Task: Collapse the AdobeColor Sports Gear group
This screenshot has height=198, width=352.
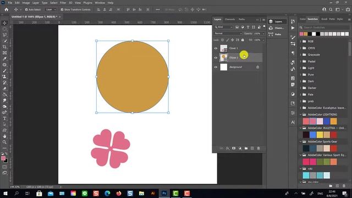Action: [x=301, y=142]
